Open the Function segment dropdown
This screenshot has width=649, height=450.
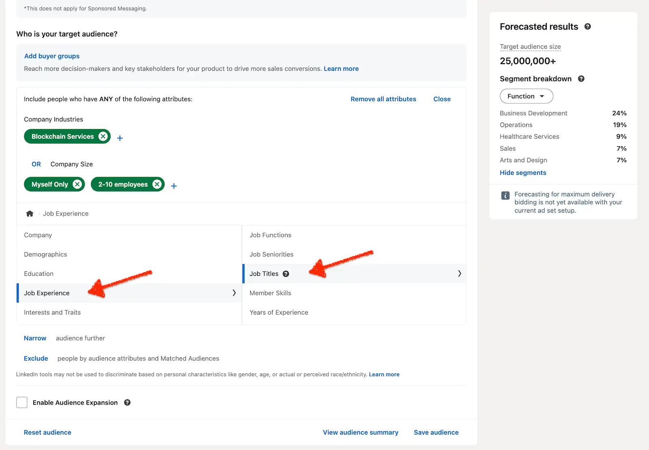(526, 96)
